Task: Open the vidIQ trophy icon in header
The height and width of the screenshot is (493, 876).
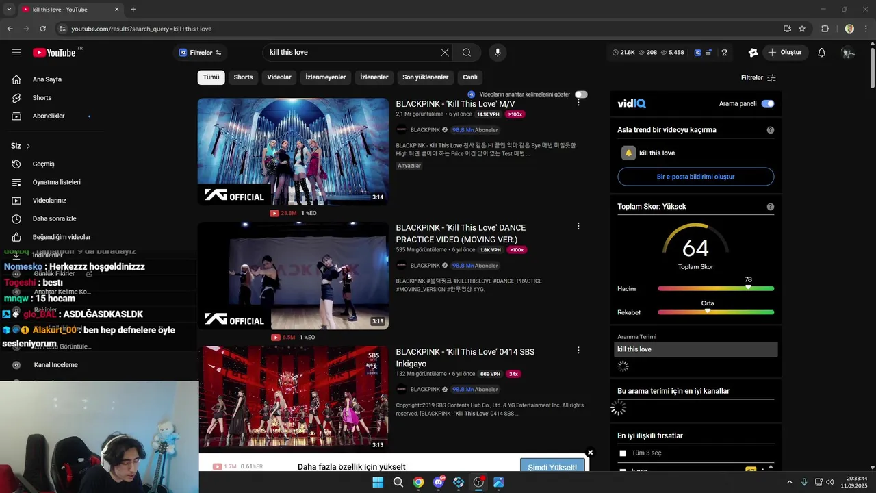Action: [x=724, y=53]
